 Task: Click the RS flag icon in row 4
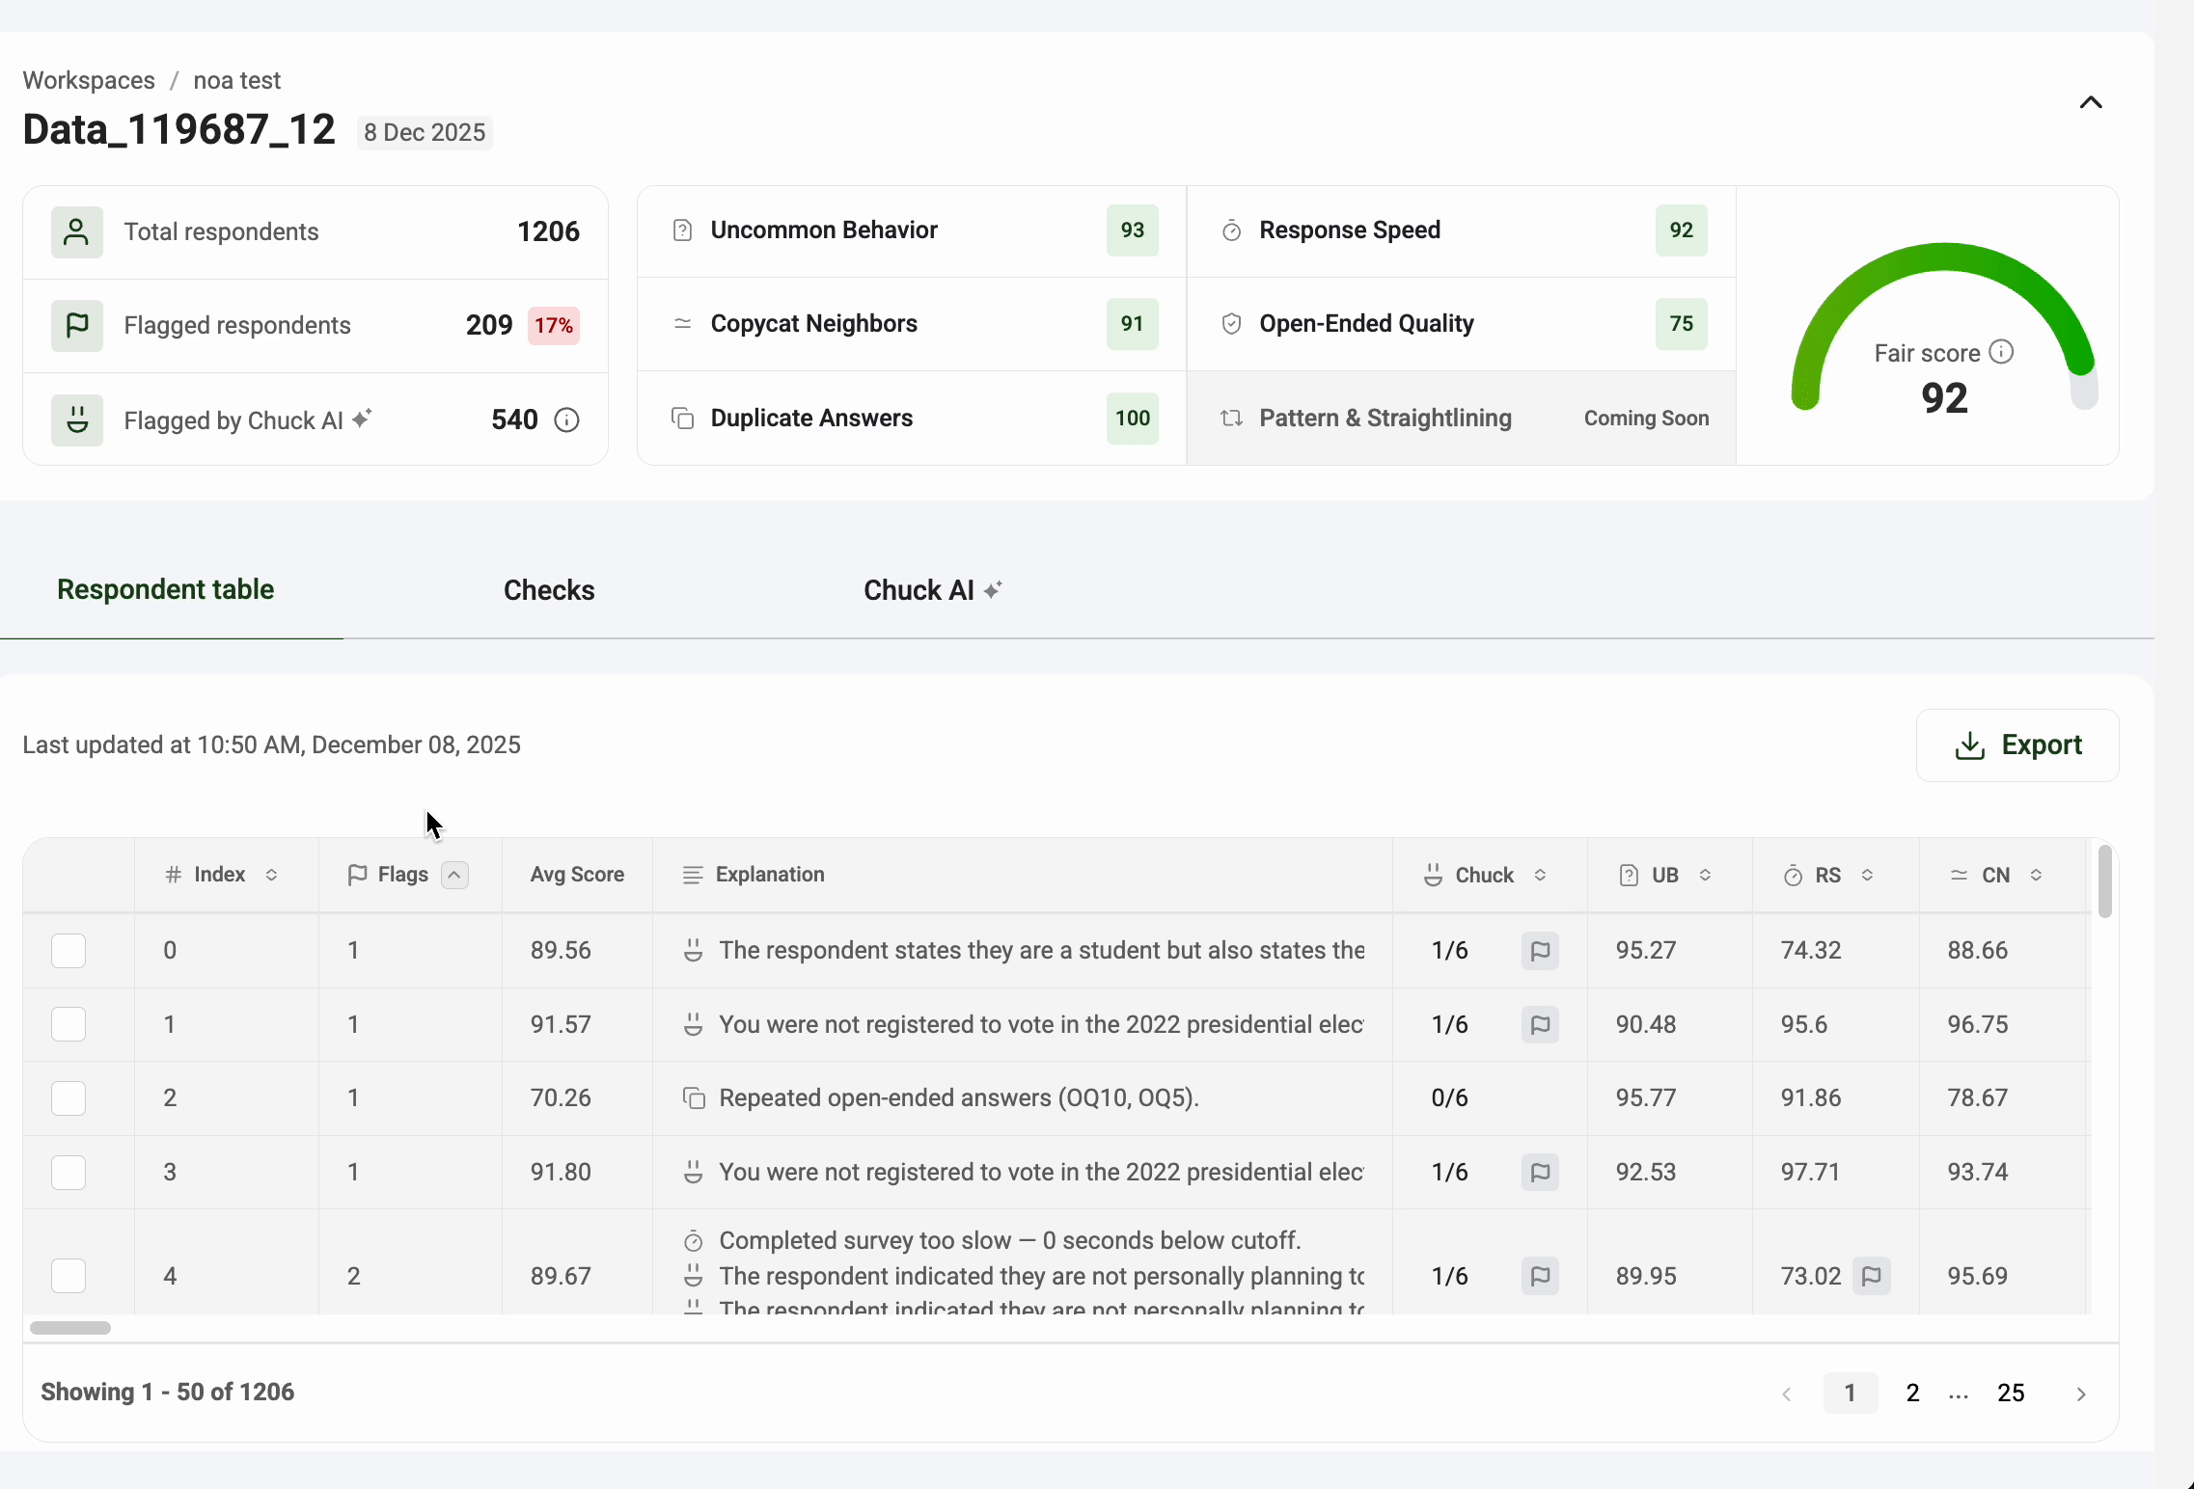pyautogui.click(x=1871, y=1277)
